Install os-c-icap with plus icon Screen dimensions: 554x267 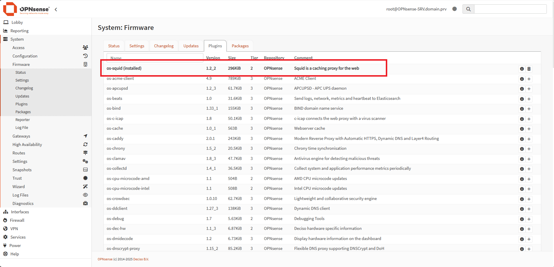coord(529,119)
